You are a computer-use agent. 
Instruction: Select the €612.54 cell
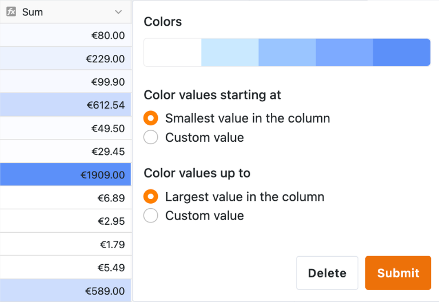[x=66, y=105]
